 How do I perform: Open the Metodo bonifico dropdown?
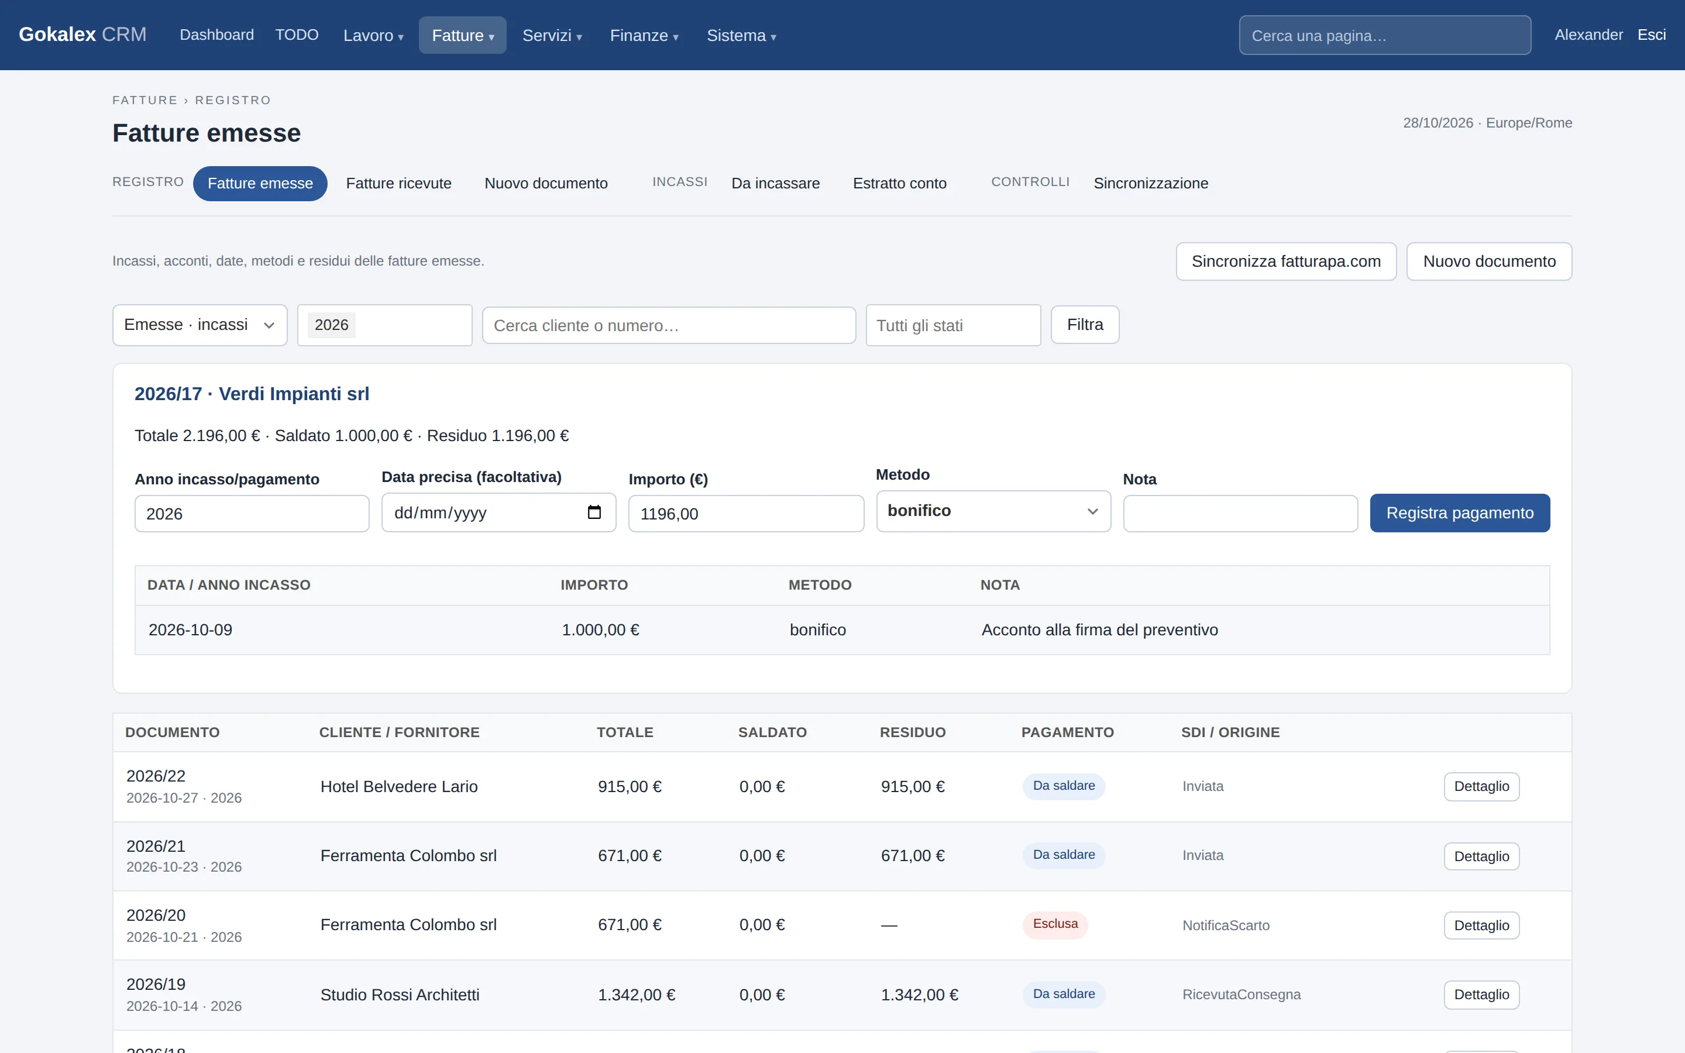pyautogui.click(x=993, y=511)
